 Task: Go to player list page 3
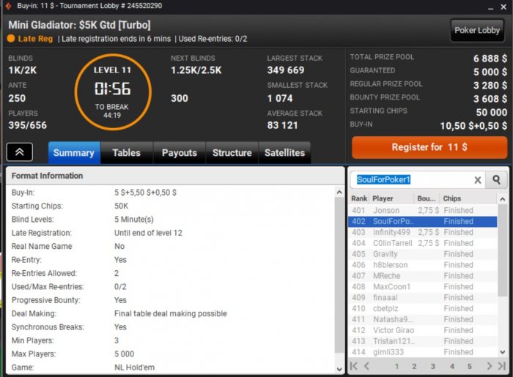(x=433, y=366)
